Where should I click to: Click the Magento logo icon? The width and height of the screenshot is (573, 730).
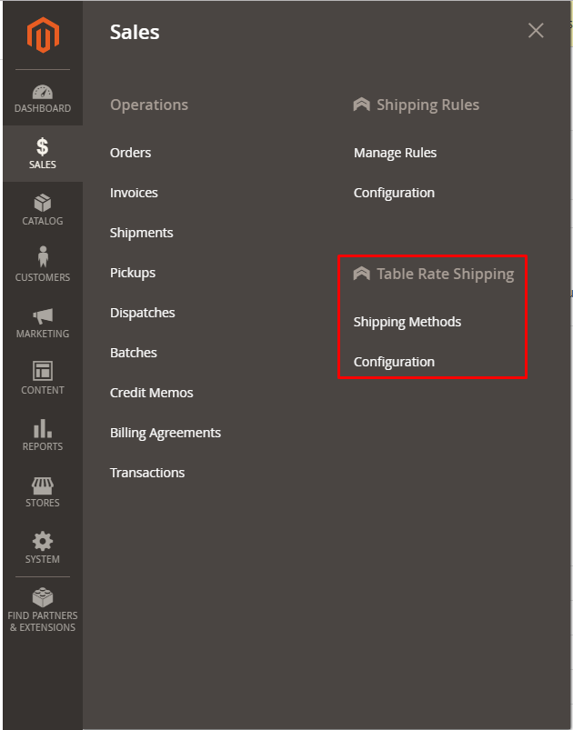(x=42, y=35)
